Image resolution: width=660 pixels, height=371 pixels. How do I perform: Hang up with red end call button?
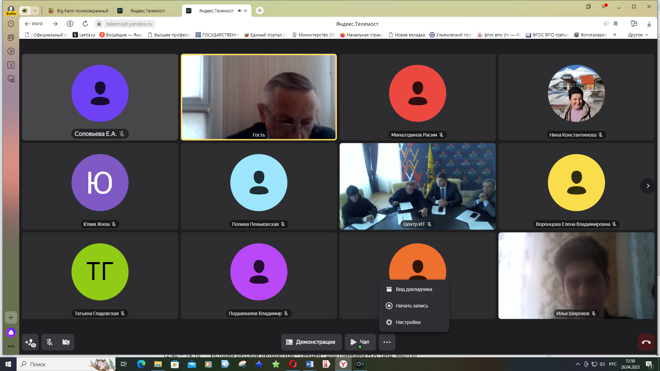[x=646, y=342]
